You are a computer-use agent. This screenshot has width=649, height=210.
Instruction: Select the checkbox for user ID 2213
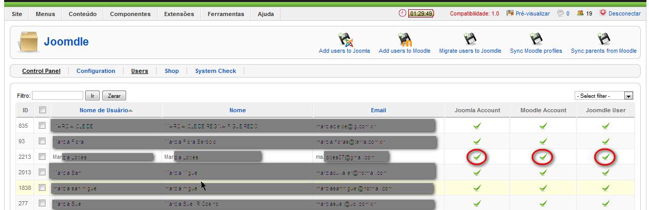(42, 156)
